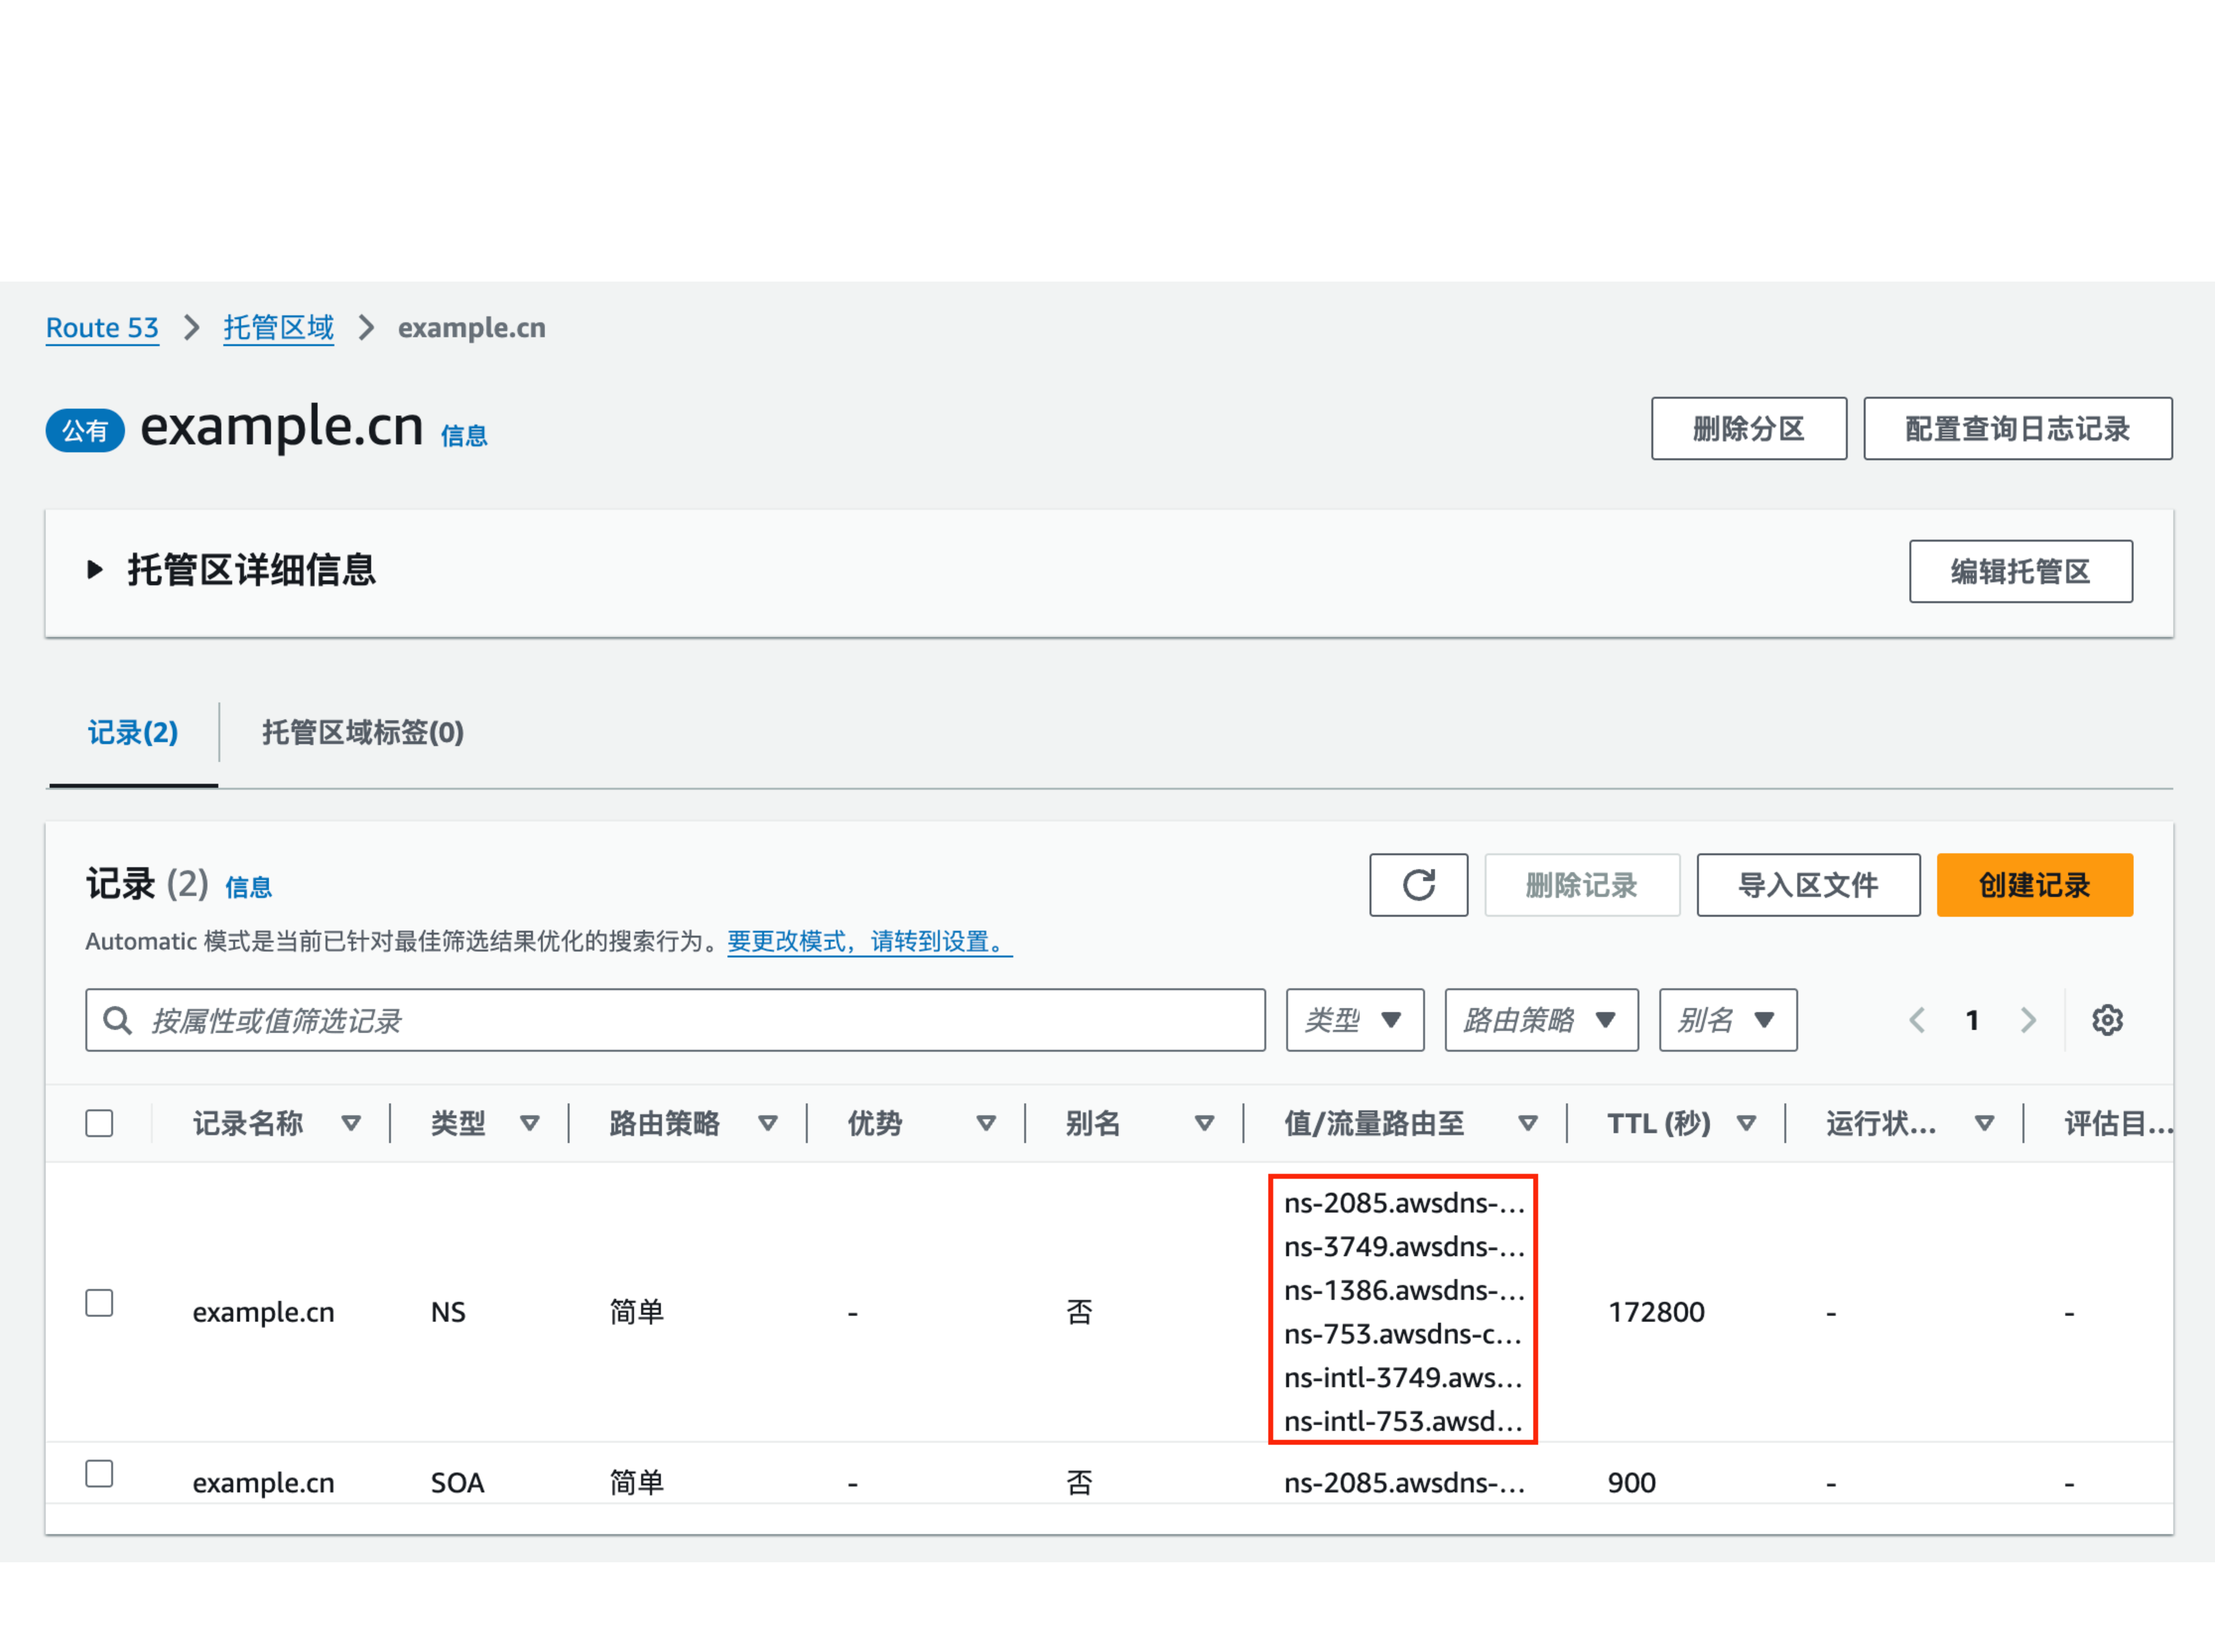This screenshot has height=1652, width=2215.
Task: Sort by 运行状... column arrow
Action: coord(1985,1123)
